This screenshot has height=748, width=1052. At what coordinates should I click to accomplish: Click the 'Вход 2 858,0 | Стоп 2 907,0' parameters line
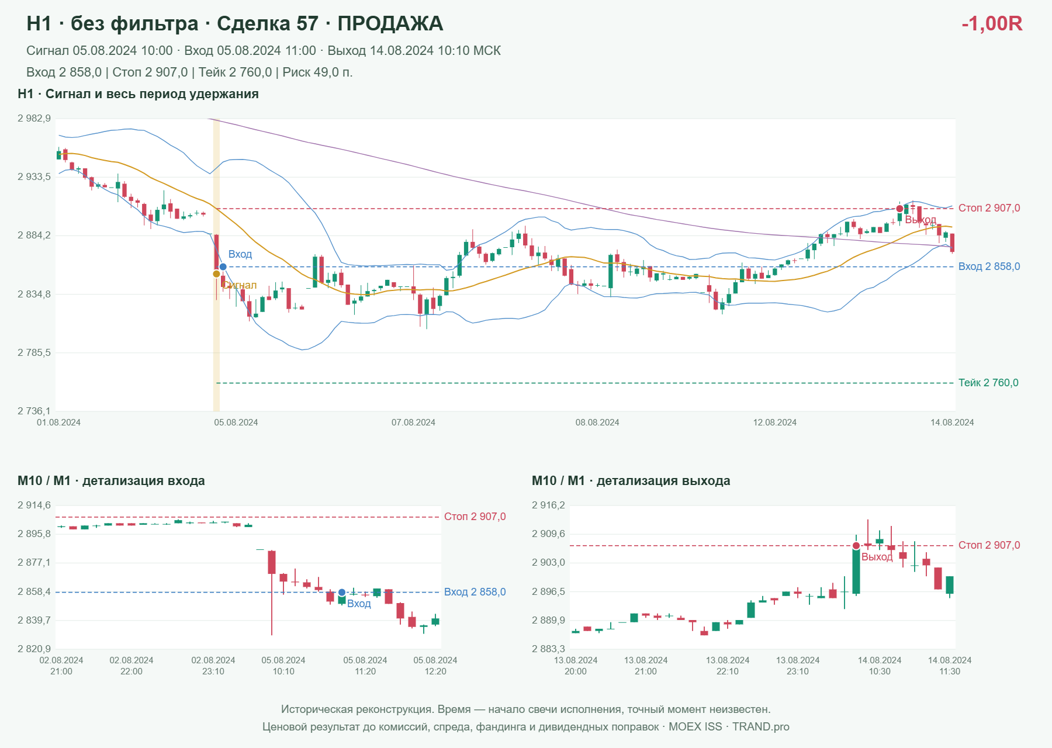[189, 72]
